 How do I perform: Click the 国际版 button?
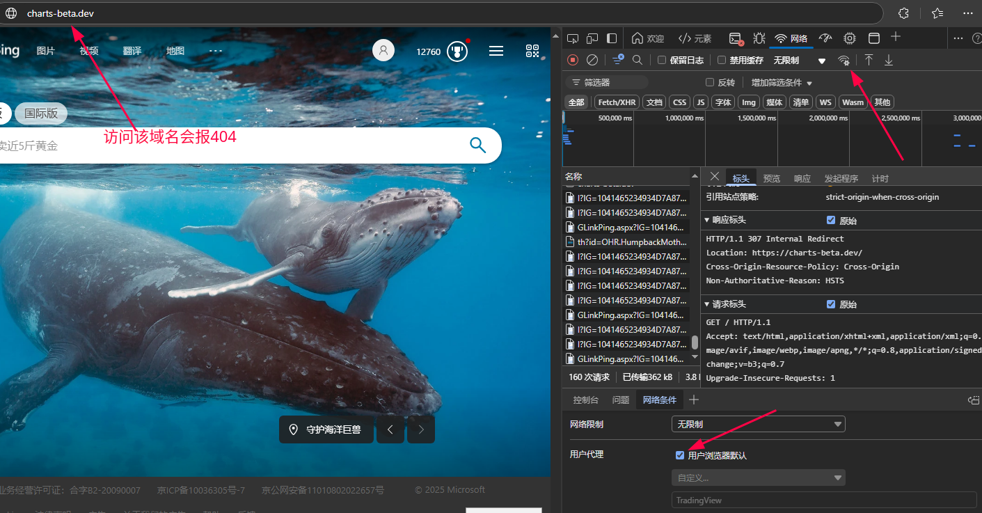coord(41,113)
